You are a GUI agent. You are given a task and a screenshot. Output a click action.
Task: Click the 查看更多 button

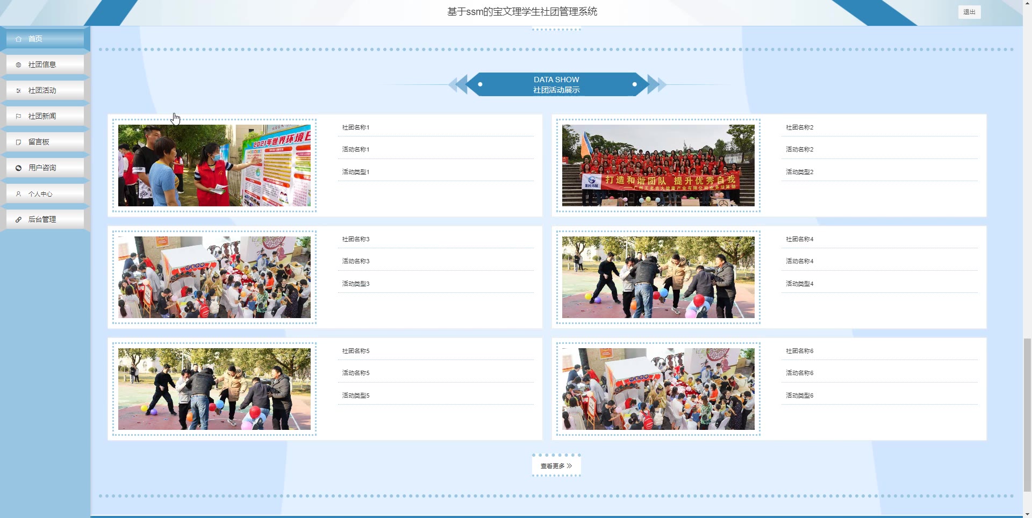pos(556,466)
